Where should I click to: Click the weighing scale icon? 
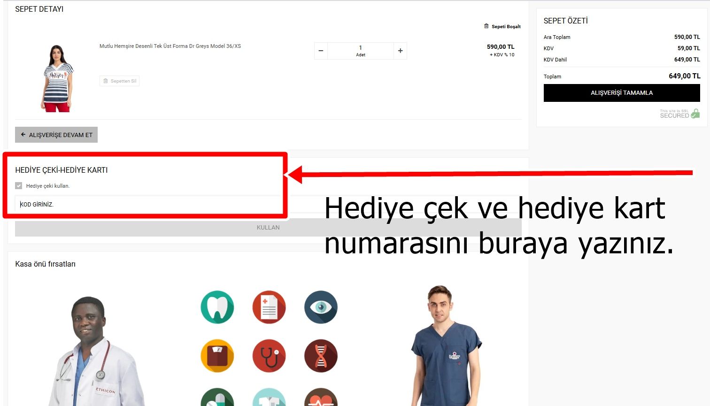click(217, 356)
